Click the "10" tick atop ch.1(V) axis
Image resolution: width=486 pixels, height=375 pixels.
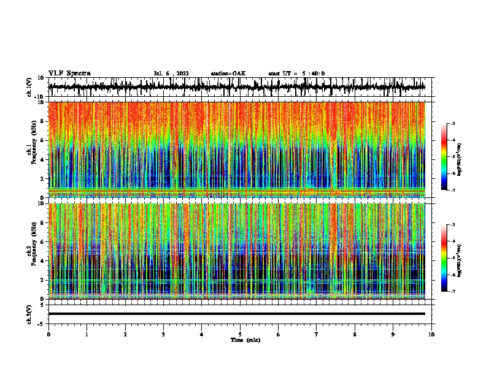click(41, 78)
